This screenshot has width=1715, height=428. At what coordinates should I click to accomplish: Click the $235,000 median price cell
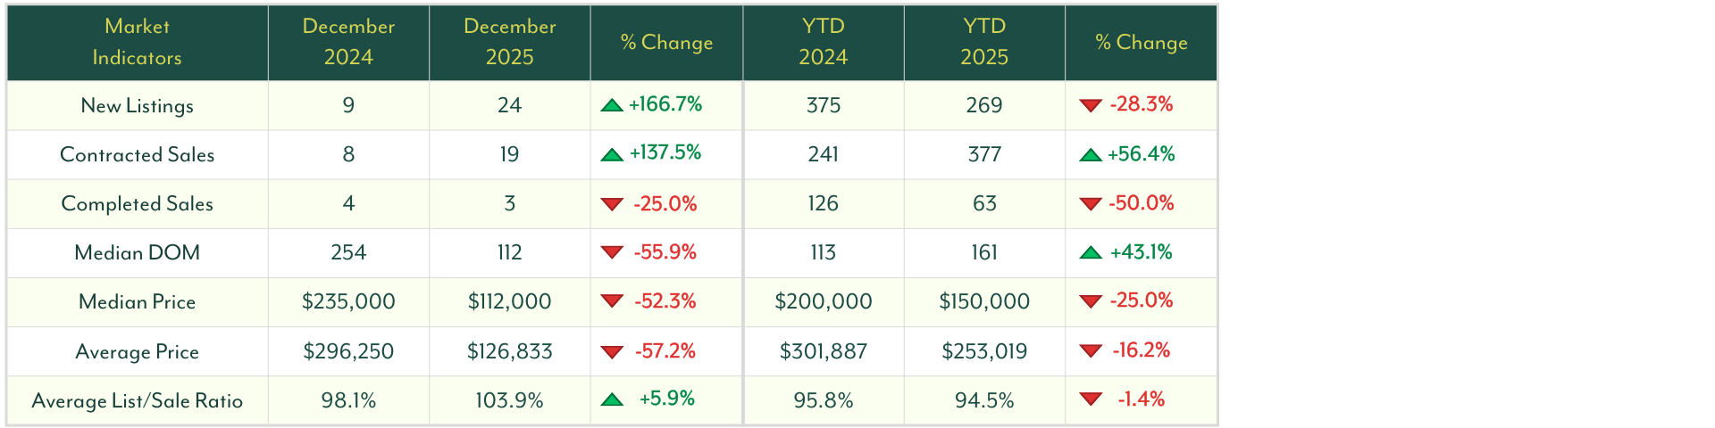pyautogui.click(x=348, y=301)
